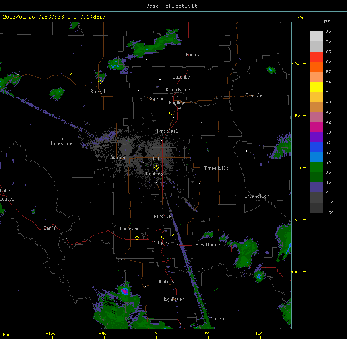Click the Sylvan label
This screenshot has width=347, height=339.
(157, 99)
